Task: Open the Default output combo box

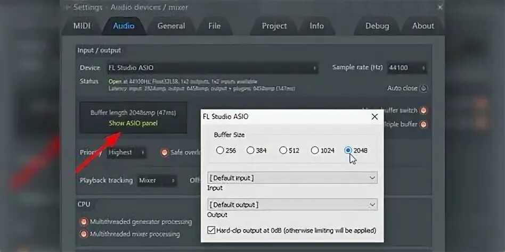Action: tap(292, 205)
